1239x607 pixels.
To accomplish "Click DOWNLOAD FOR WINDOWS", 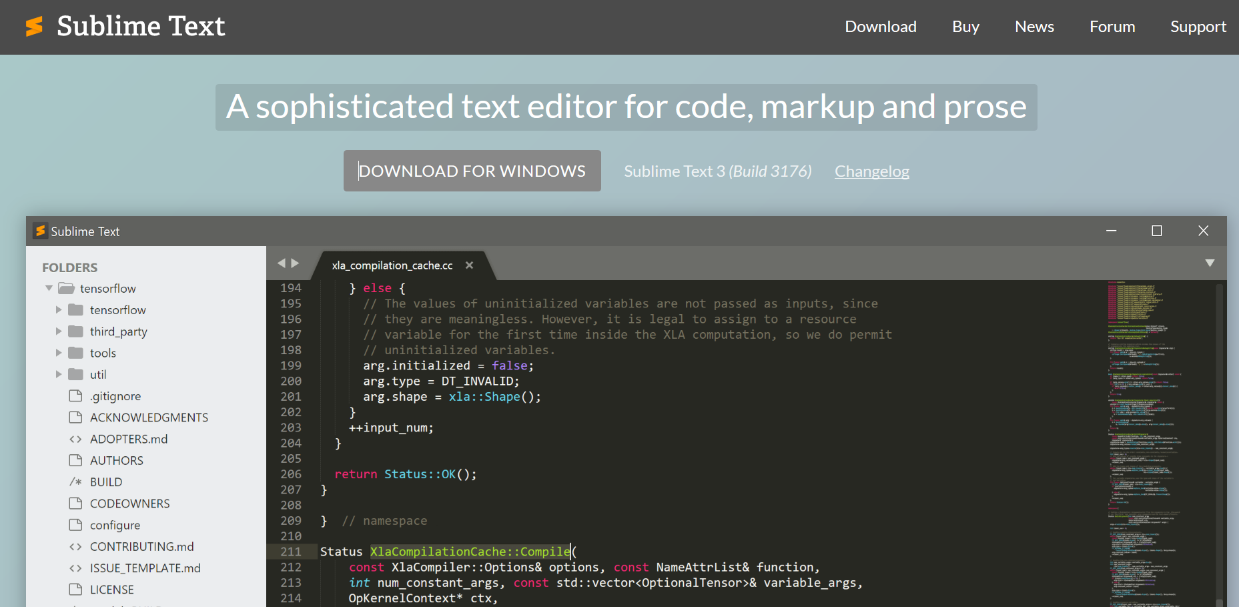I will click(472, 171).
